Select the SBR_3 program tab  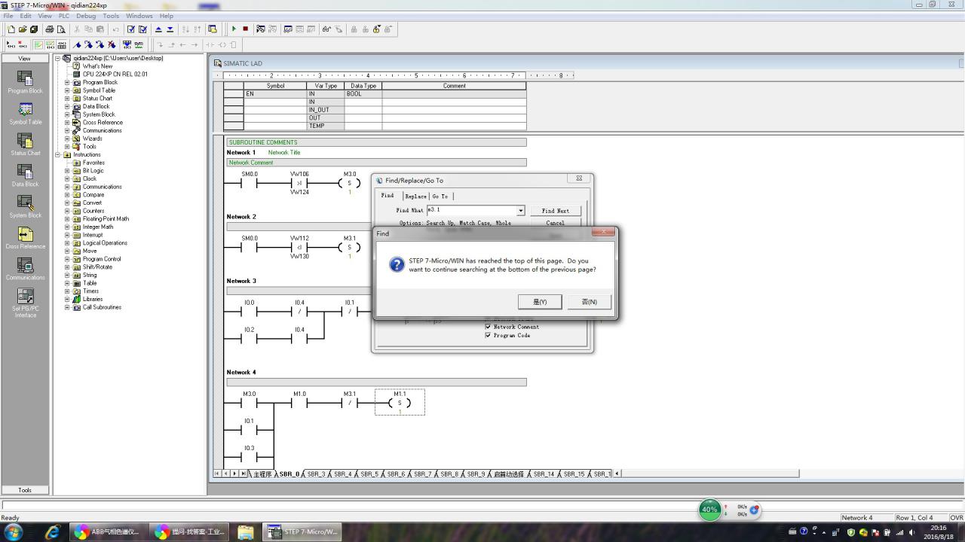click(x=315, y=474)
